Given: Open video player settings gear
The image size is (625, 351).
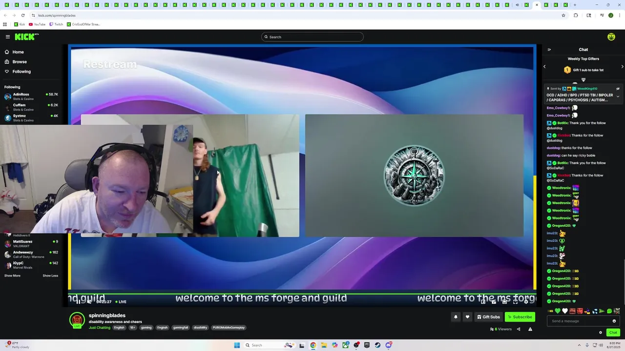Looking at the screenshot, I should coord(525,301).
